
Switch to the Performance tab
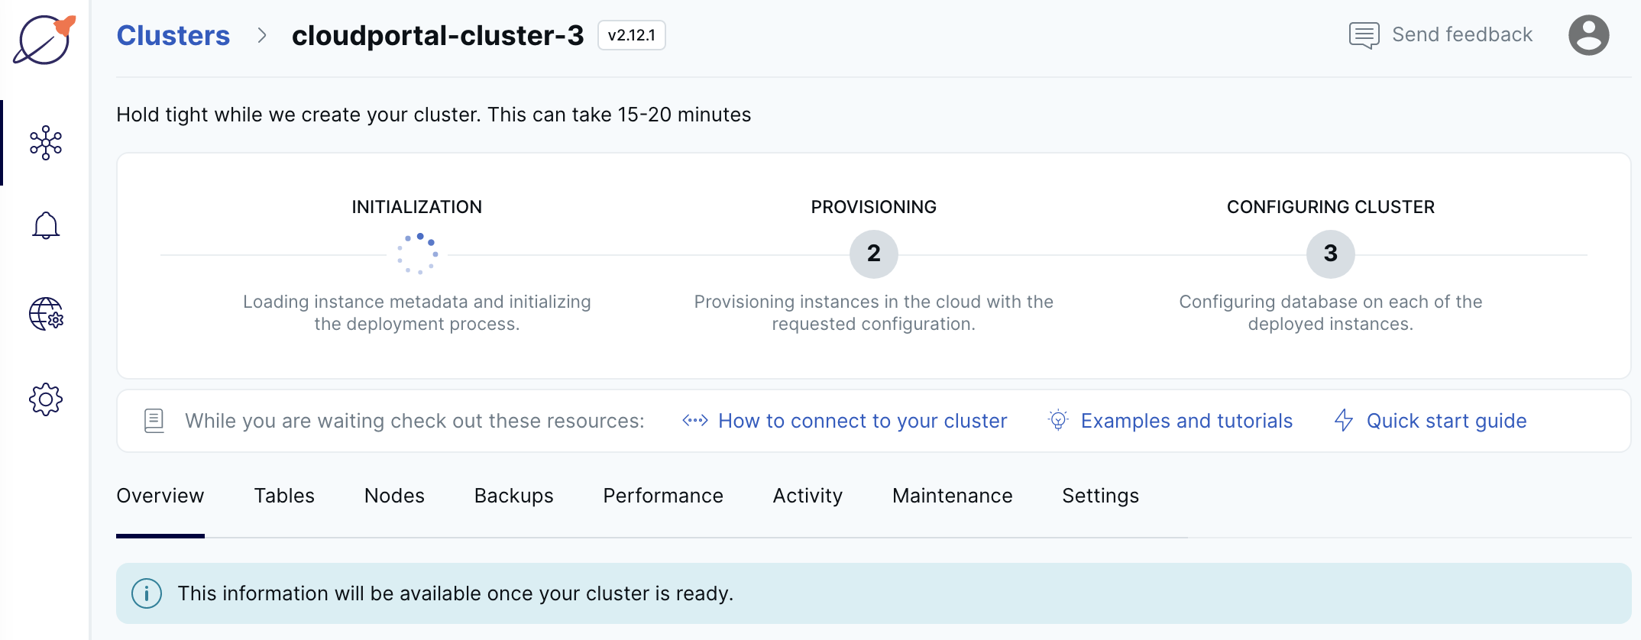663,496
